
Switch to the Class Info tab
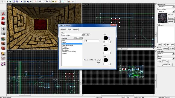click(x=63, y=29)
